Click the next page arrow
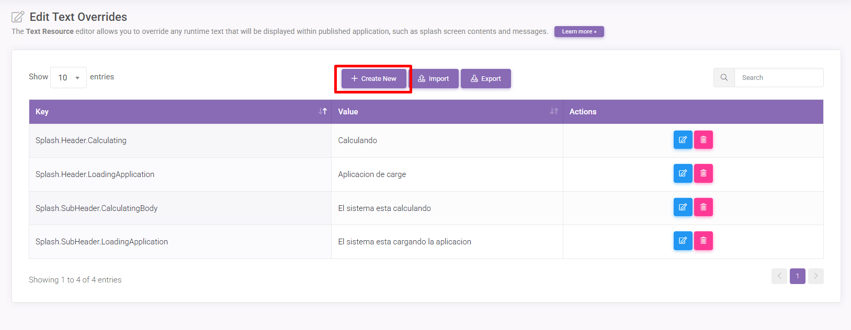The height and width of the screenshot is (330, 851). pos(815,276)
